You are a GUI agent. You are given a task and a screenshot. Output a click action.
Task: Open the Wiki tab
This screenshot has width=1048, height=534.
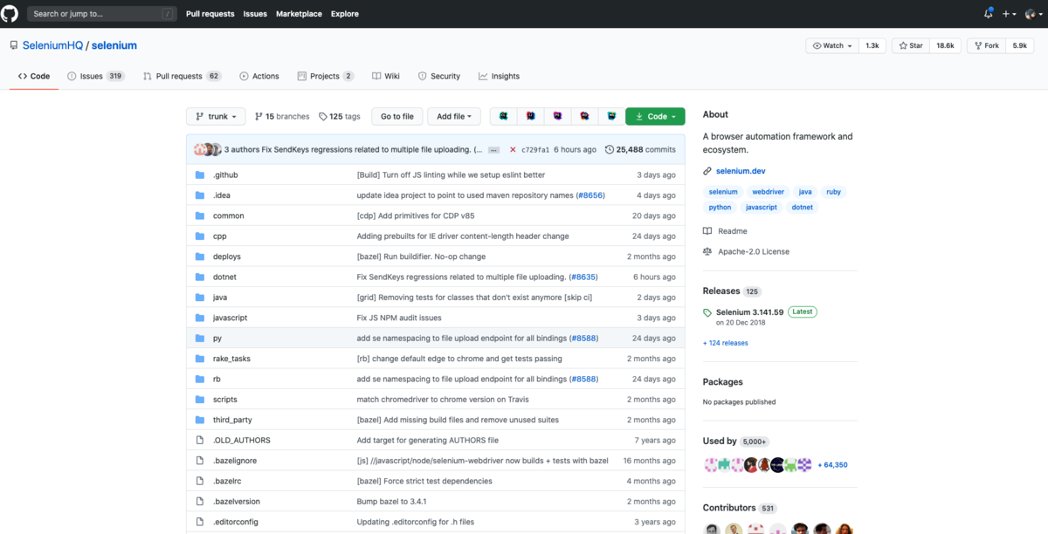coord(386,76)
